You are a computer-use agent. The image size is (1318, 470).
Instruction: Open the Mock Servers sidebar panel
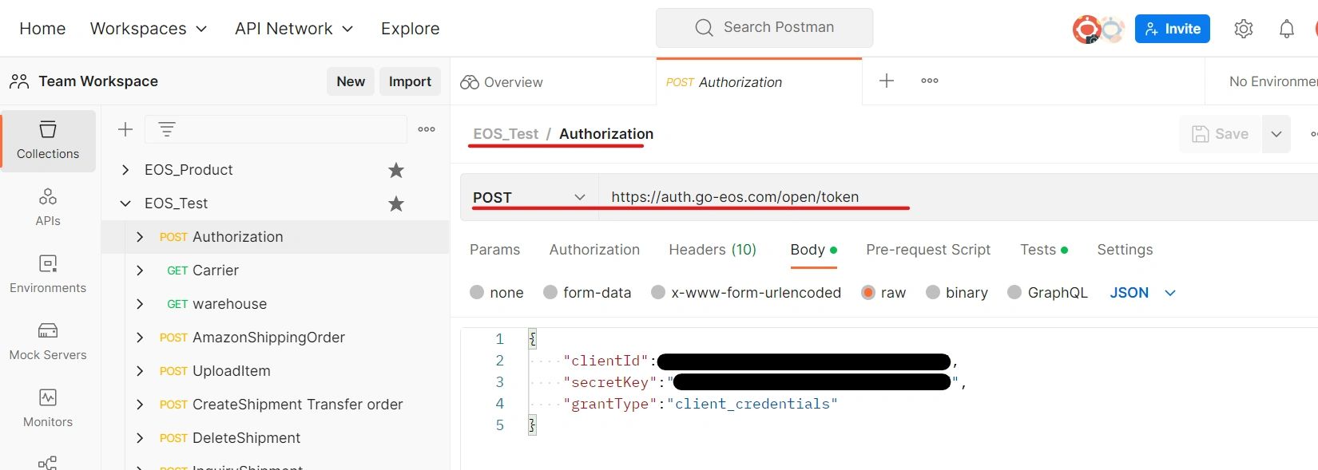48,341
